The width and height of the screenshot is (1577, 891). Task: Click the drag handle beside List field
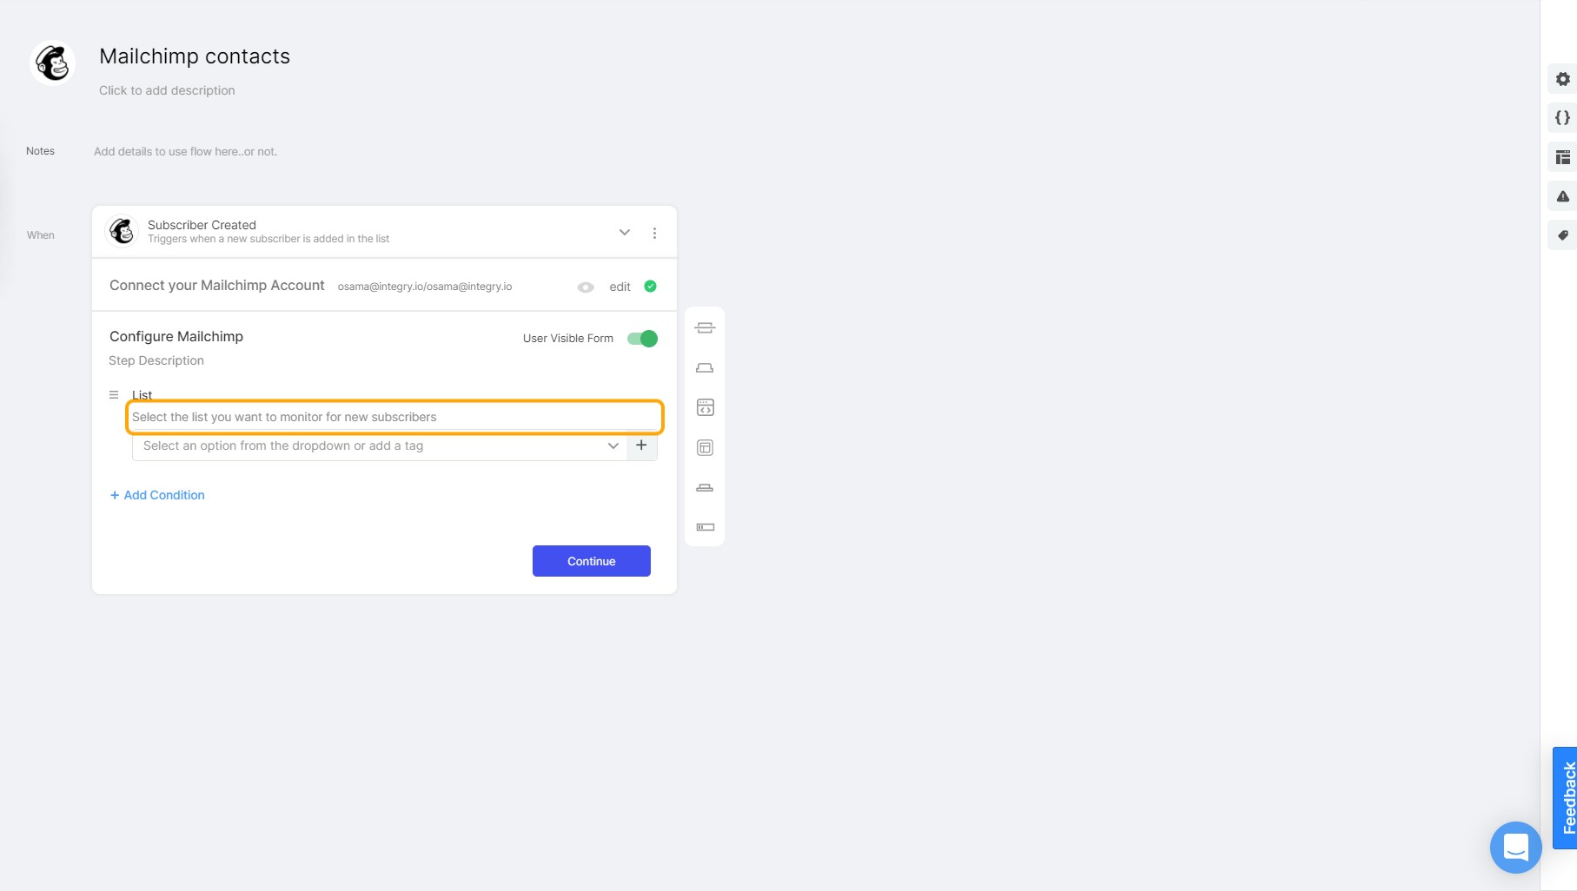pos(114,395)
